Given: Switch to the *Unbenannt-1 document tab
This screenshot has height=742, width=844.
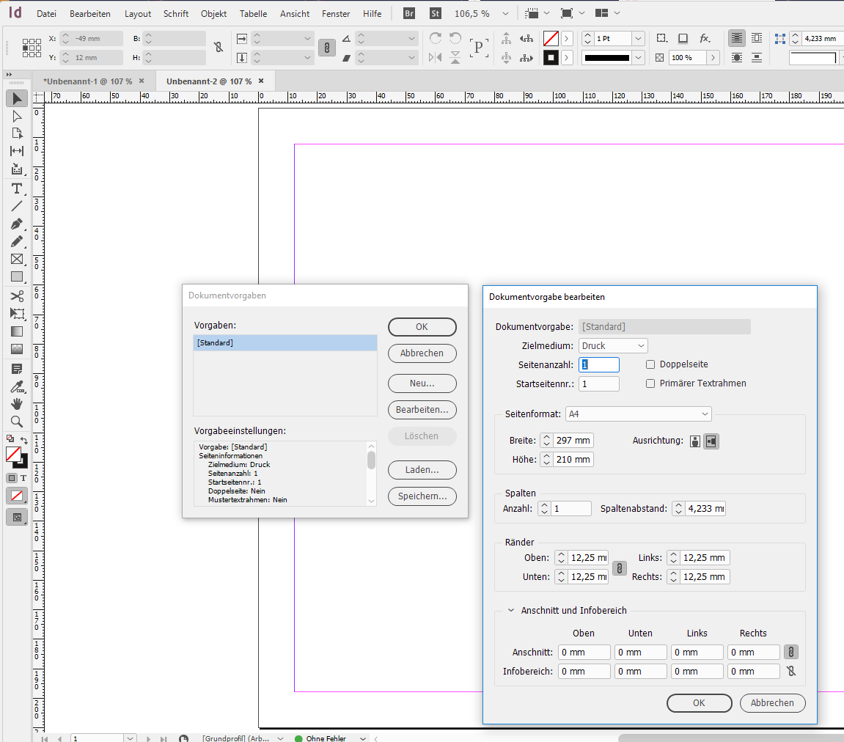Looking at the screenshot, I should click(x=87, y=81).
